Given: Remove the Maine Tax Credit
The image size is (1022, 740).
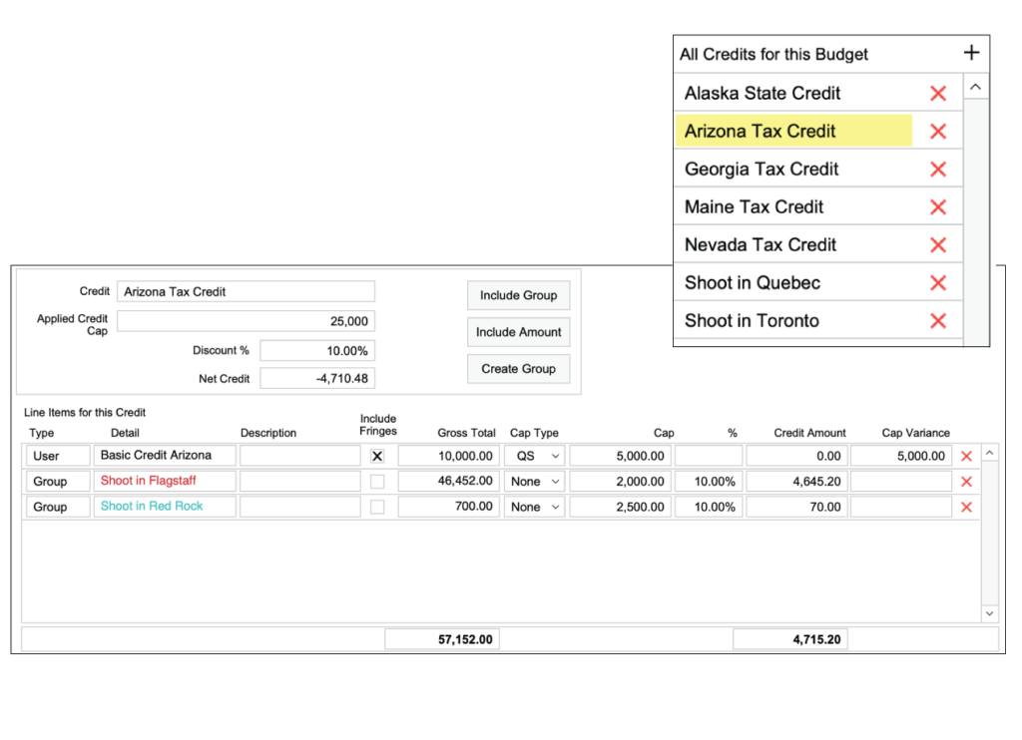Looking at the screenshot, I should (x=938, y=207).
